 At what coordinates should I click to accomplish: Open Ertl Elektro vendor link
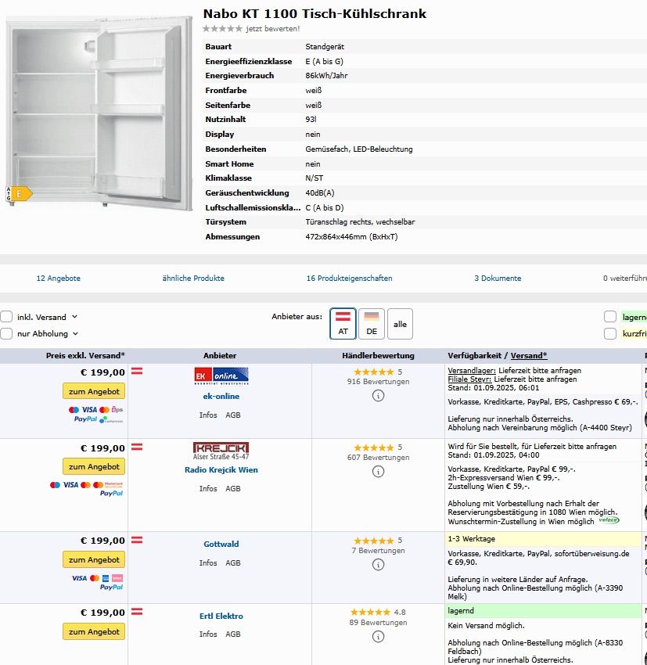click(221, 616)
